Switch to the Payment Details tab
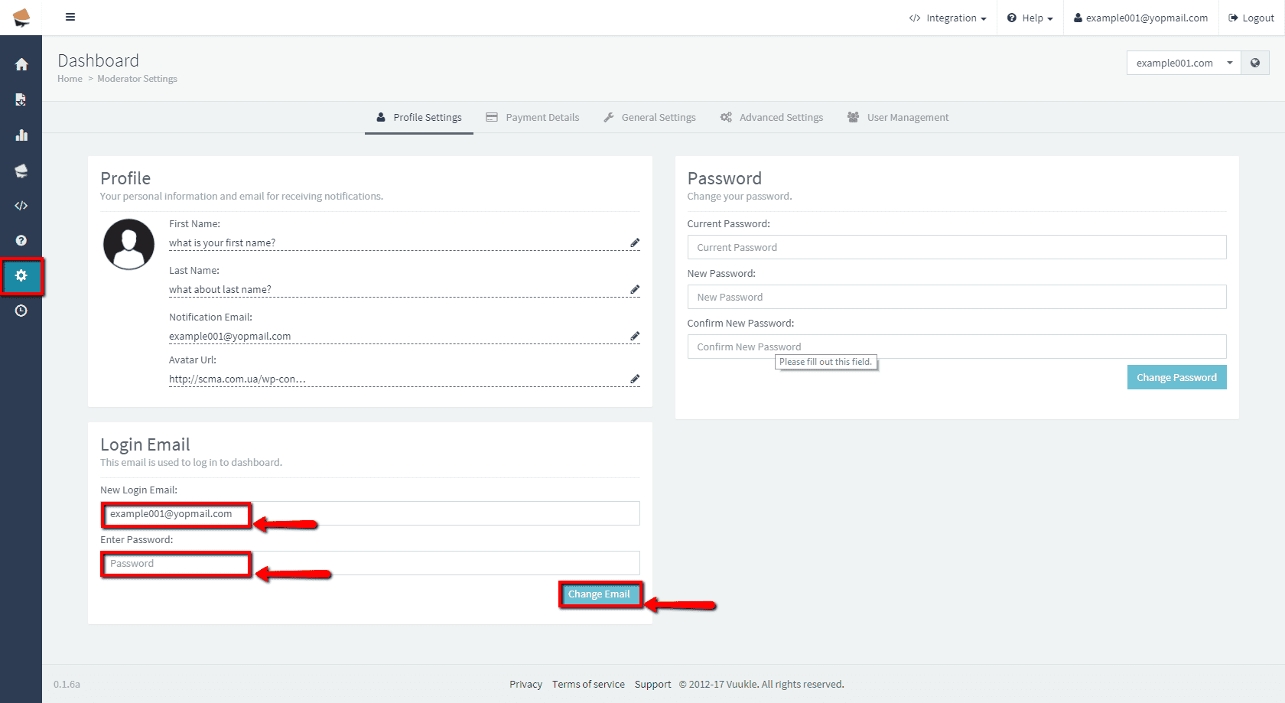Viewport: 1285px width, 703px height. (x=533, y=118)
